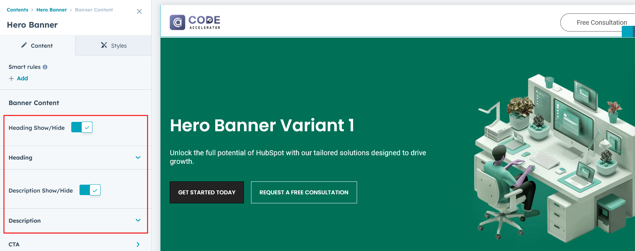Click the teal square under Free Consultation
This screenshot has height=251, width=635.
[627, 32]
